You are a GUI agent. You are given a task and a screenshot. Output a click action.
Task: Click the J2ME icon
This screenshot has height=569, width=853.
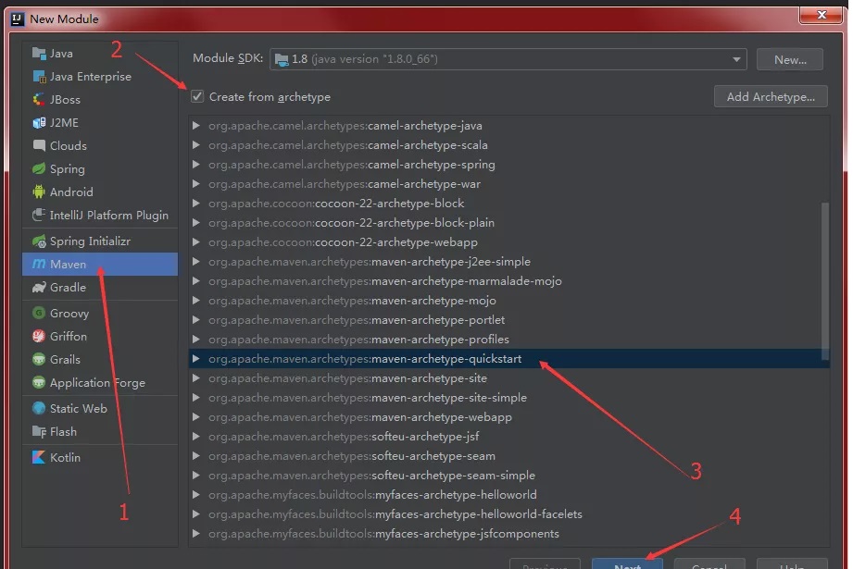pyautogui.click(x=39, y=123)
